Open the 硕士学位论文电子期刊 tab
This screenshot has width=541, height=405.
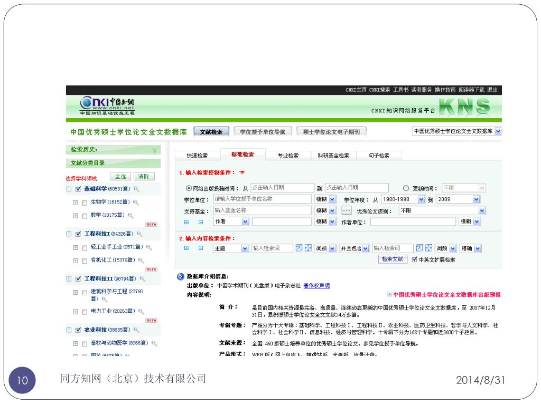(331, 131)
